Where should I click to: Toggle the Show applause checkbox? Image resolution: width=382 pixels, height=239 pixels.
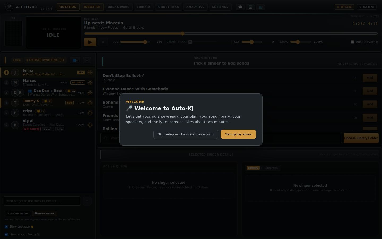[6, 227]
